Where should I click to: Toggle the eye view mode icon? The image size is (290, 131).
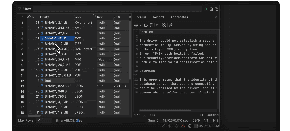coord(136,25)
